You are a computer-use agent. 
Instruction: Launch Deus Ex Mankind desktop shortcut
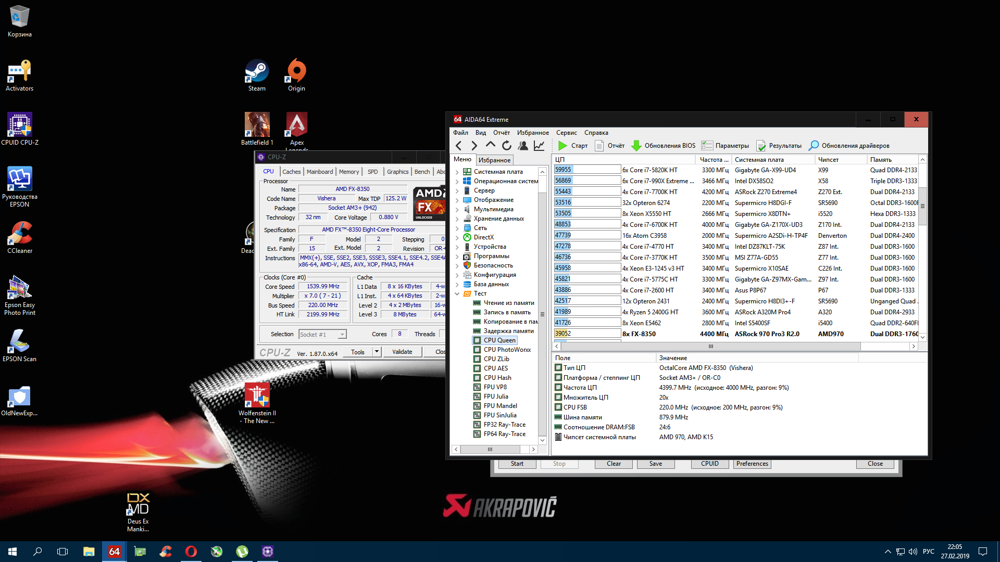[138, 512]
